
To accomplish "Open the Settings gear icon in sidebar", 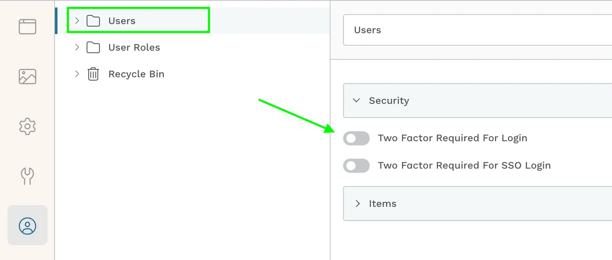I will pyautogui.click(x=27, y=126).
